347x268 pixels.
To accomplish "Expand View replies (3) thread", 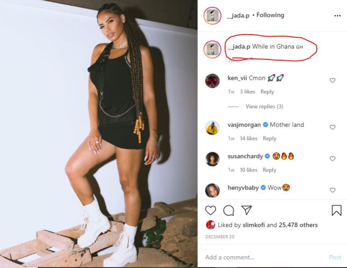I will tap(264, 107).
